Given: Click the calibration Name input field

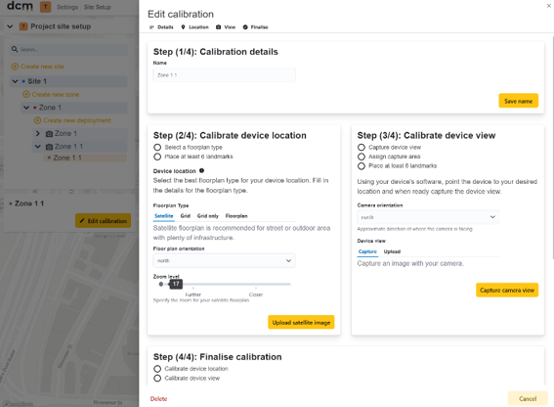Looking at the screenshot, I should coord(225,75).
